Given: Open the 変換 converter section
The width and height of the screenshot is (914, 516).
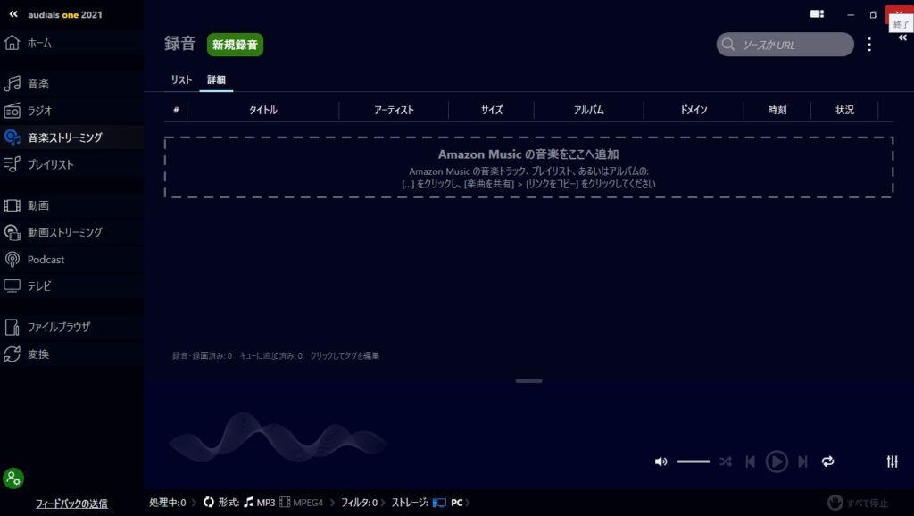Looking at the screenshot, I should point(38,354).
